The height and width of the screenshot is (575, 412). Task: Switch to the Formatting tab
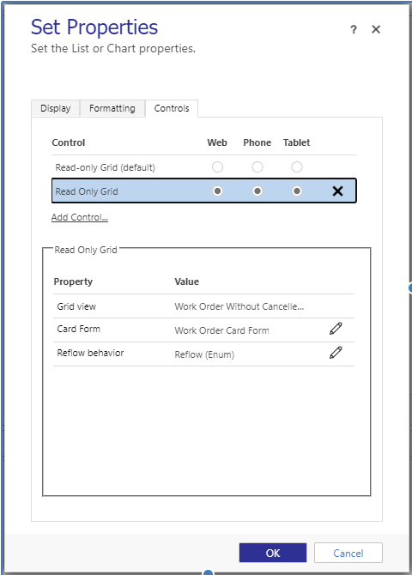[x=112, y=108]
